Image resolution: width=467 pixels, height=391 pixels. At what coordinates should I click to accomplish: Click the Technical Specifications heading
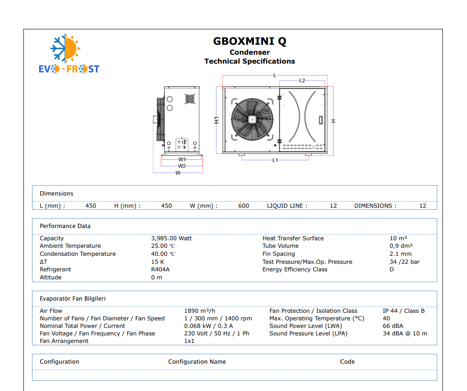250,61
